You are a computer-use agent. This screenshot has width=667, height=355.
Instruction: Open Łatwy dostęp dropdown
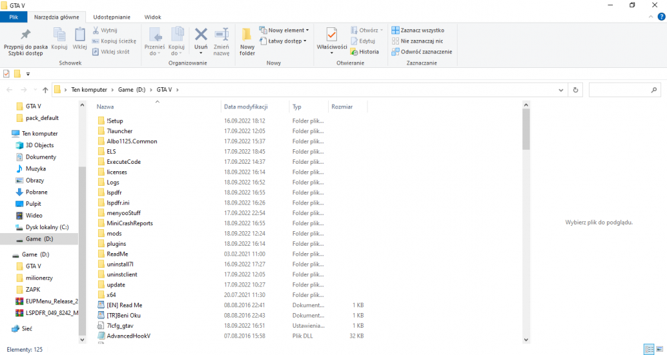283,41
